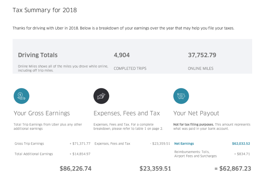Screen dimensions: 265x187
Task: Click the piggy bank net payout icon
Action: [x=181, y=96]
